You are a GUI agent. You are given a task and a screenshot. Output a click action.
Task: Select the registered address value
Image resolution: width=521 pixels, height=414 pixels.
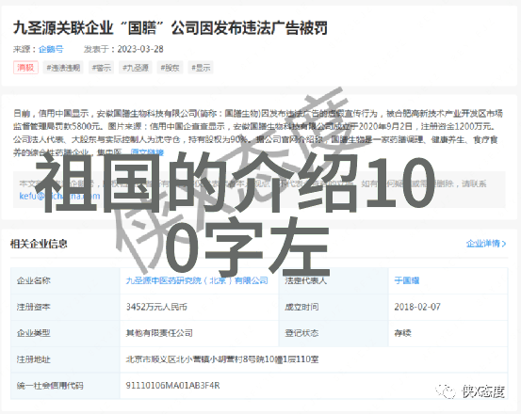(222, 359)
